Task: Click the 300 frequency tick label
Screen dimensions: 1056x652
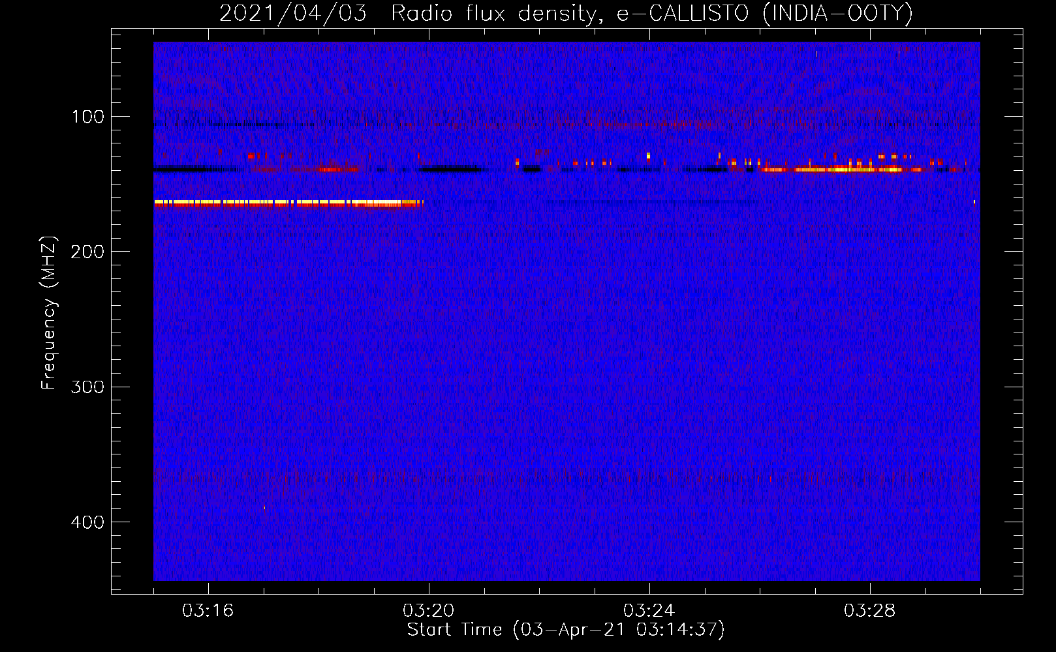Action: point(87,387)
